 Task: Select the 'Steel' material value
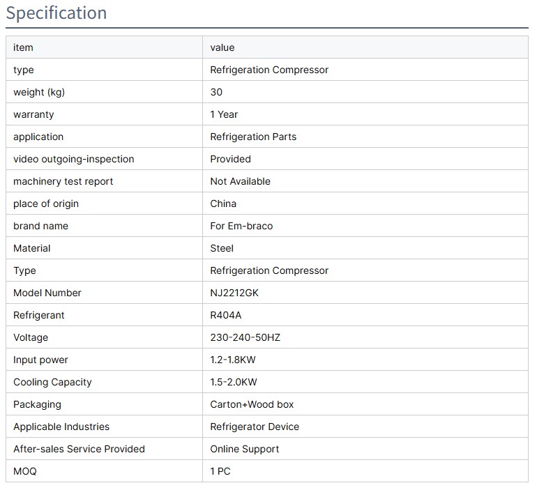click(222, 248)
